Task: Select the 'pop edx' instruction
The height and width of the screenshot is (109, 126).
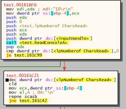Action: point(15,47)
